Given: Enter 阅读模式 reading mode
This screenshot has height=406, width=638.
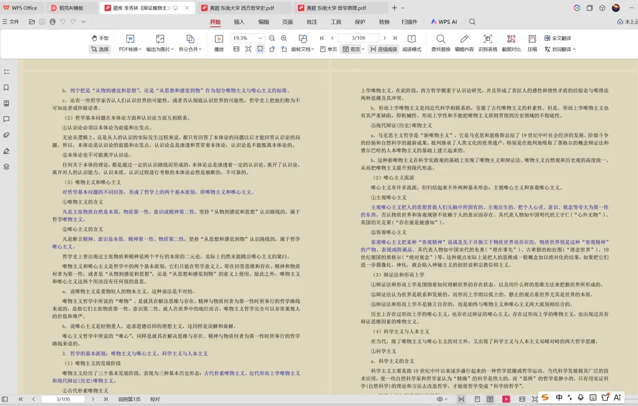Looking at the screenshot, I should pos(412,44).
